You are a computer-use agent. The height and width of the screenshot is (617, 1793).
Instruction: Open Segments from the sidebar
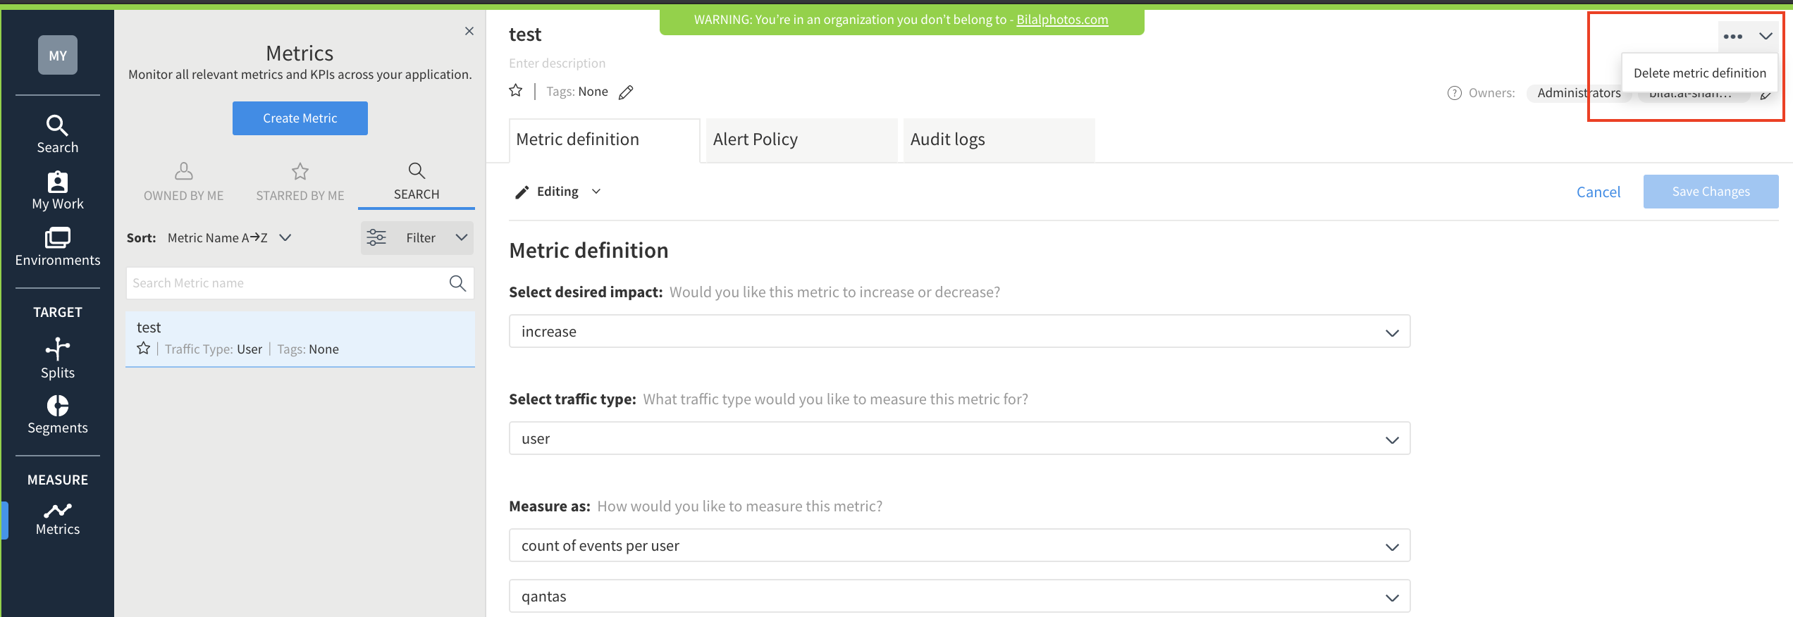point(58,415)
